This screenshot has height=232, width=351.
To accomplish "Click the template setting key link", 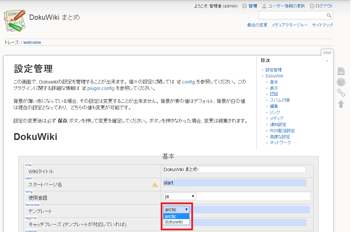I will pos(33,205).
